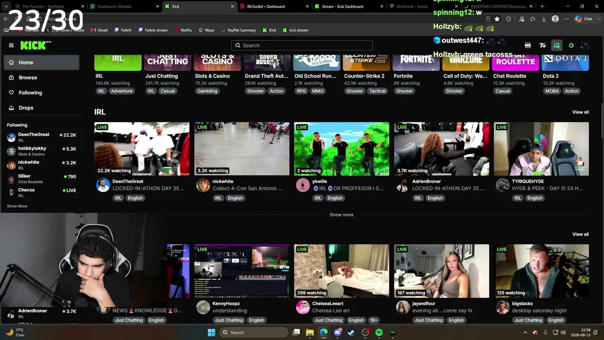Click View all for the lower stream section

pyautogui.click(x=580, y=234)
